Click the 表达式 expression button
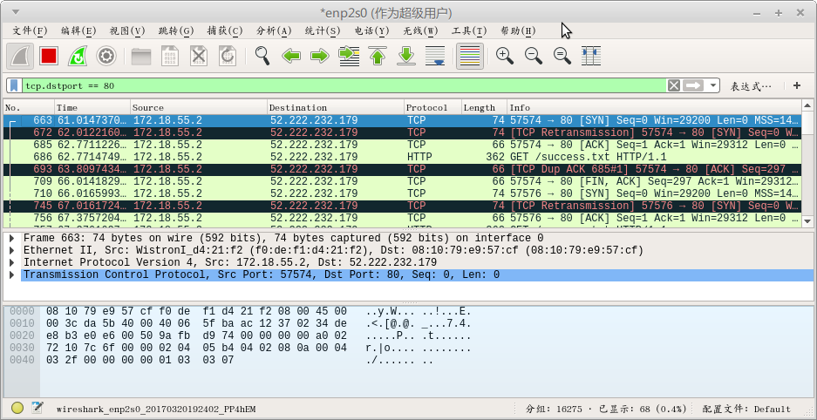817x420 pixels. pos(751,86)
